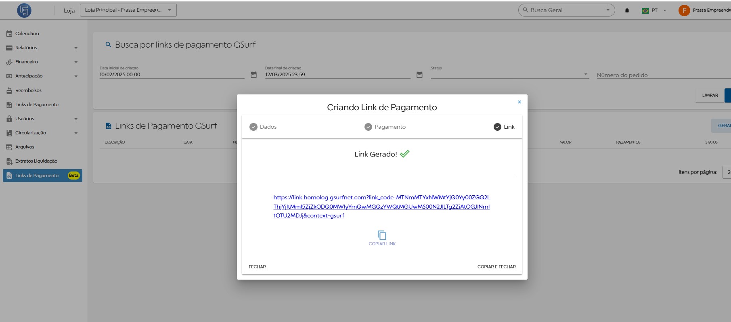Click the Copiar e Fechar button

pyautogui.click(x=496, y=267)
